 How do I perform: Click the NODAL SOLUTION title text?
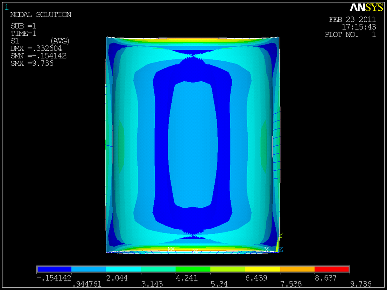coord(40,15)
